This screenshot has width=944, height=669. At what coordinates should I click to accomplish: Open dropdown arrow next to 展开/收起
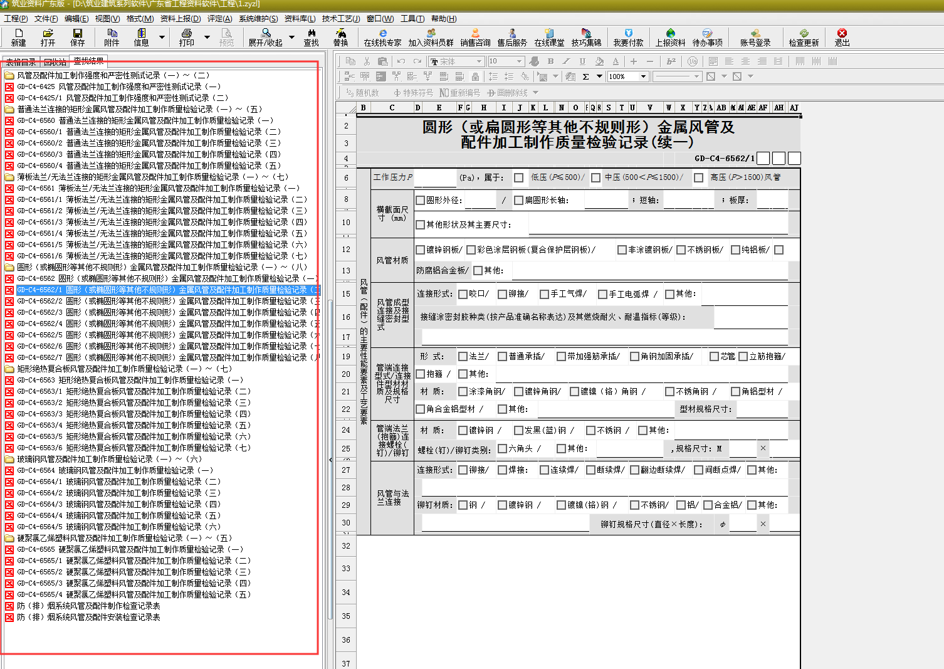coord(291,37)
